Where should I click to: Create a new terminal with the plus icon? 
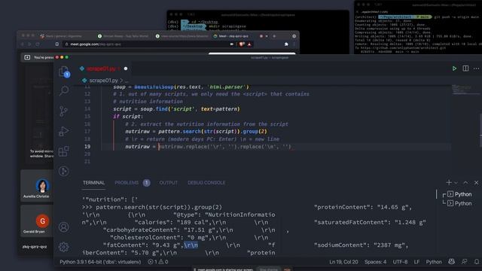(449, 182)
